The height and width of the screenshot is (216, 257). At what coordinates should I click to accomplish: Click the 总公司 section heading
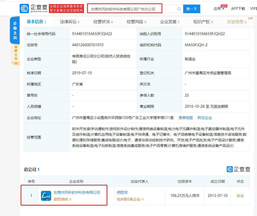click(32, 169)
